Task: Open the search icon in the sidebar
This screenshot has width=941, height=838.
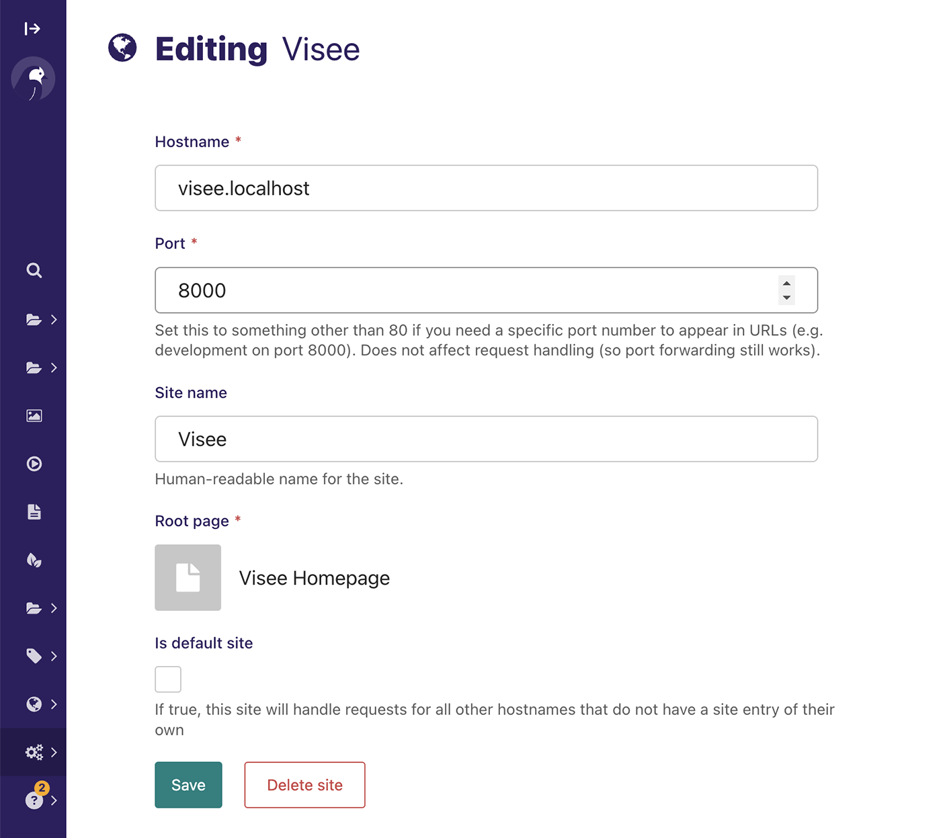Action: tap(33, 270)
